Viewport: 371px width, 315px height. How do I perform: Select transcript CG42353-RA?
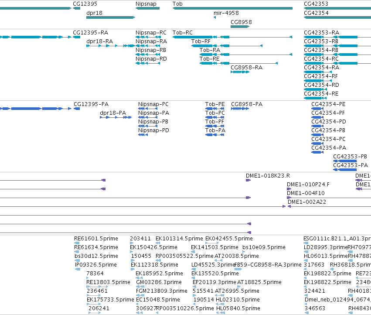pos(337,37)
